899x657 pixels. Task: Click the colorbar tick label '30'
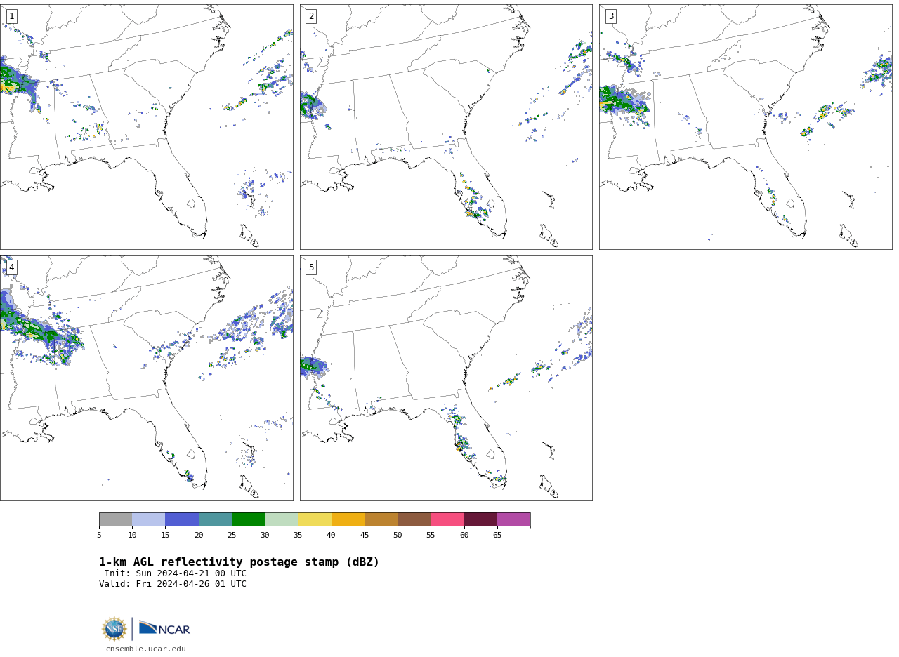[265, 536]
